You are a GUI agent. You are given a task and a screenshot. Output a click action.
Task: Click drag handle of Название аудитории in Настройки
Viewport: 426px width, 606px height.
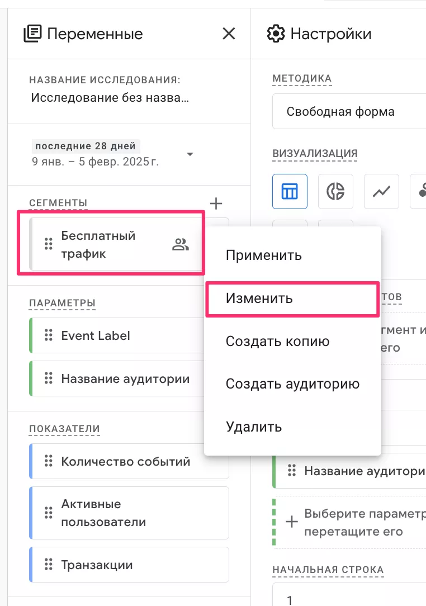click(292, 470)
